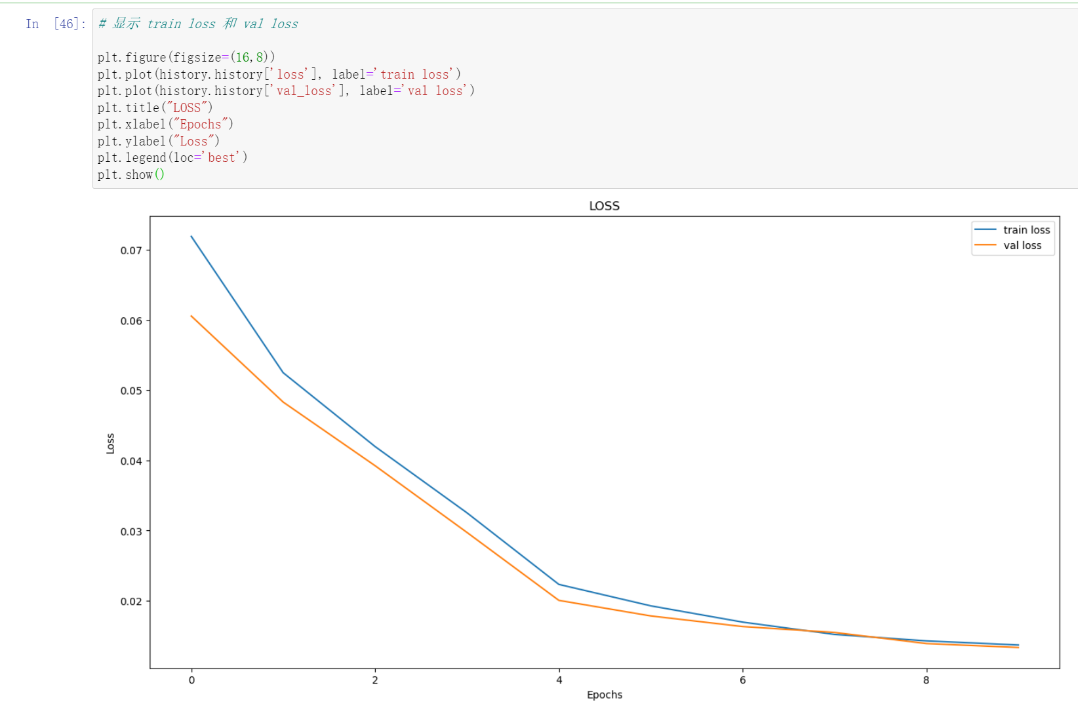Image resolution: width=1078 pixels, height=717 pixels.
Task: Click the val loss legend entry
Action: (1008, 245)
